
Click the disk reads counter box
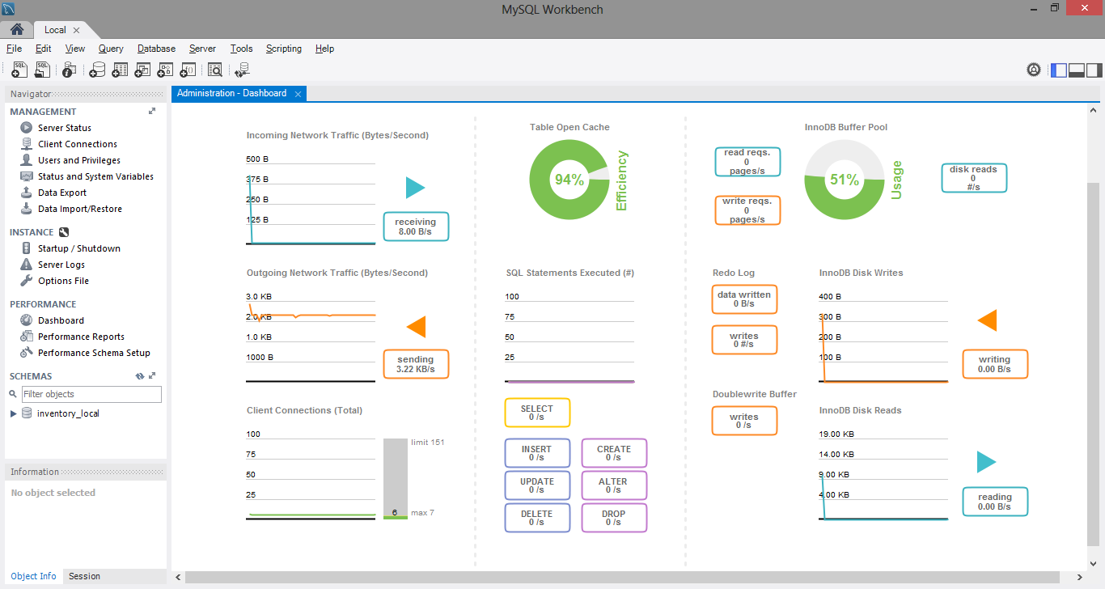click(974, 178)
